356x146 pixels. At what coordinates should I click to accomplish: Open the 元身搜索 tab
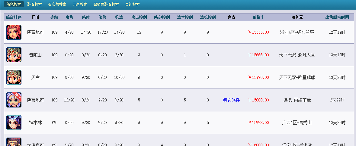pos(80,4)
